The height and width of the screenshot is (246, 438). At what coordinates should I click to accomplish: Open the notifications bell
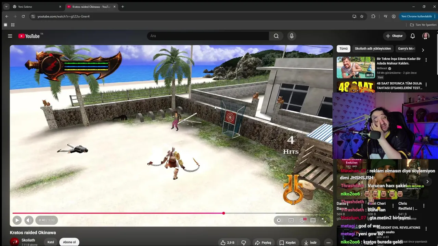(x=413, y=36)
